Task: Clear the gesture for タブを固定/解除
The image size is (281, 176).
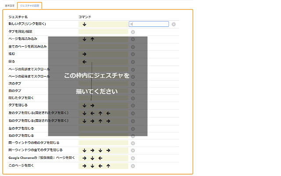Action: (133, 32)
